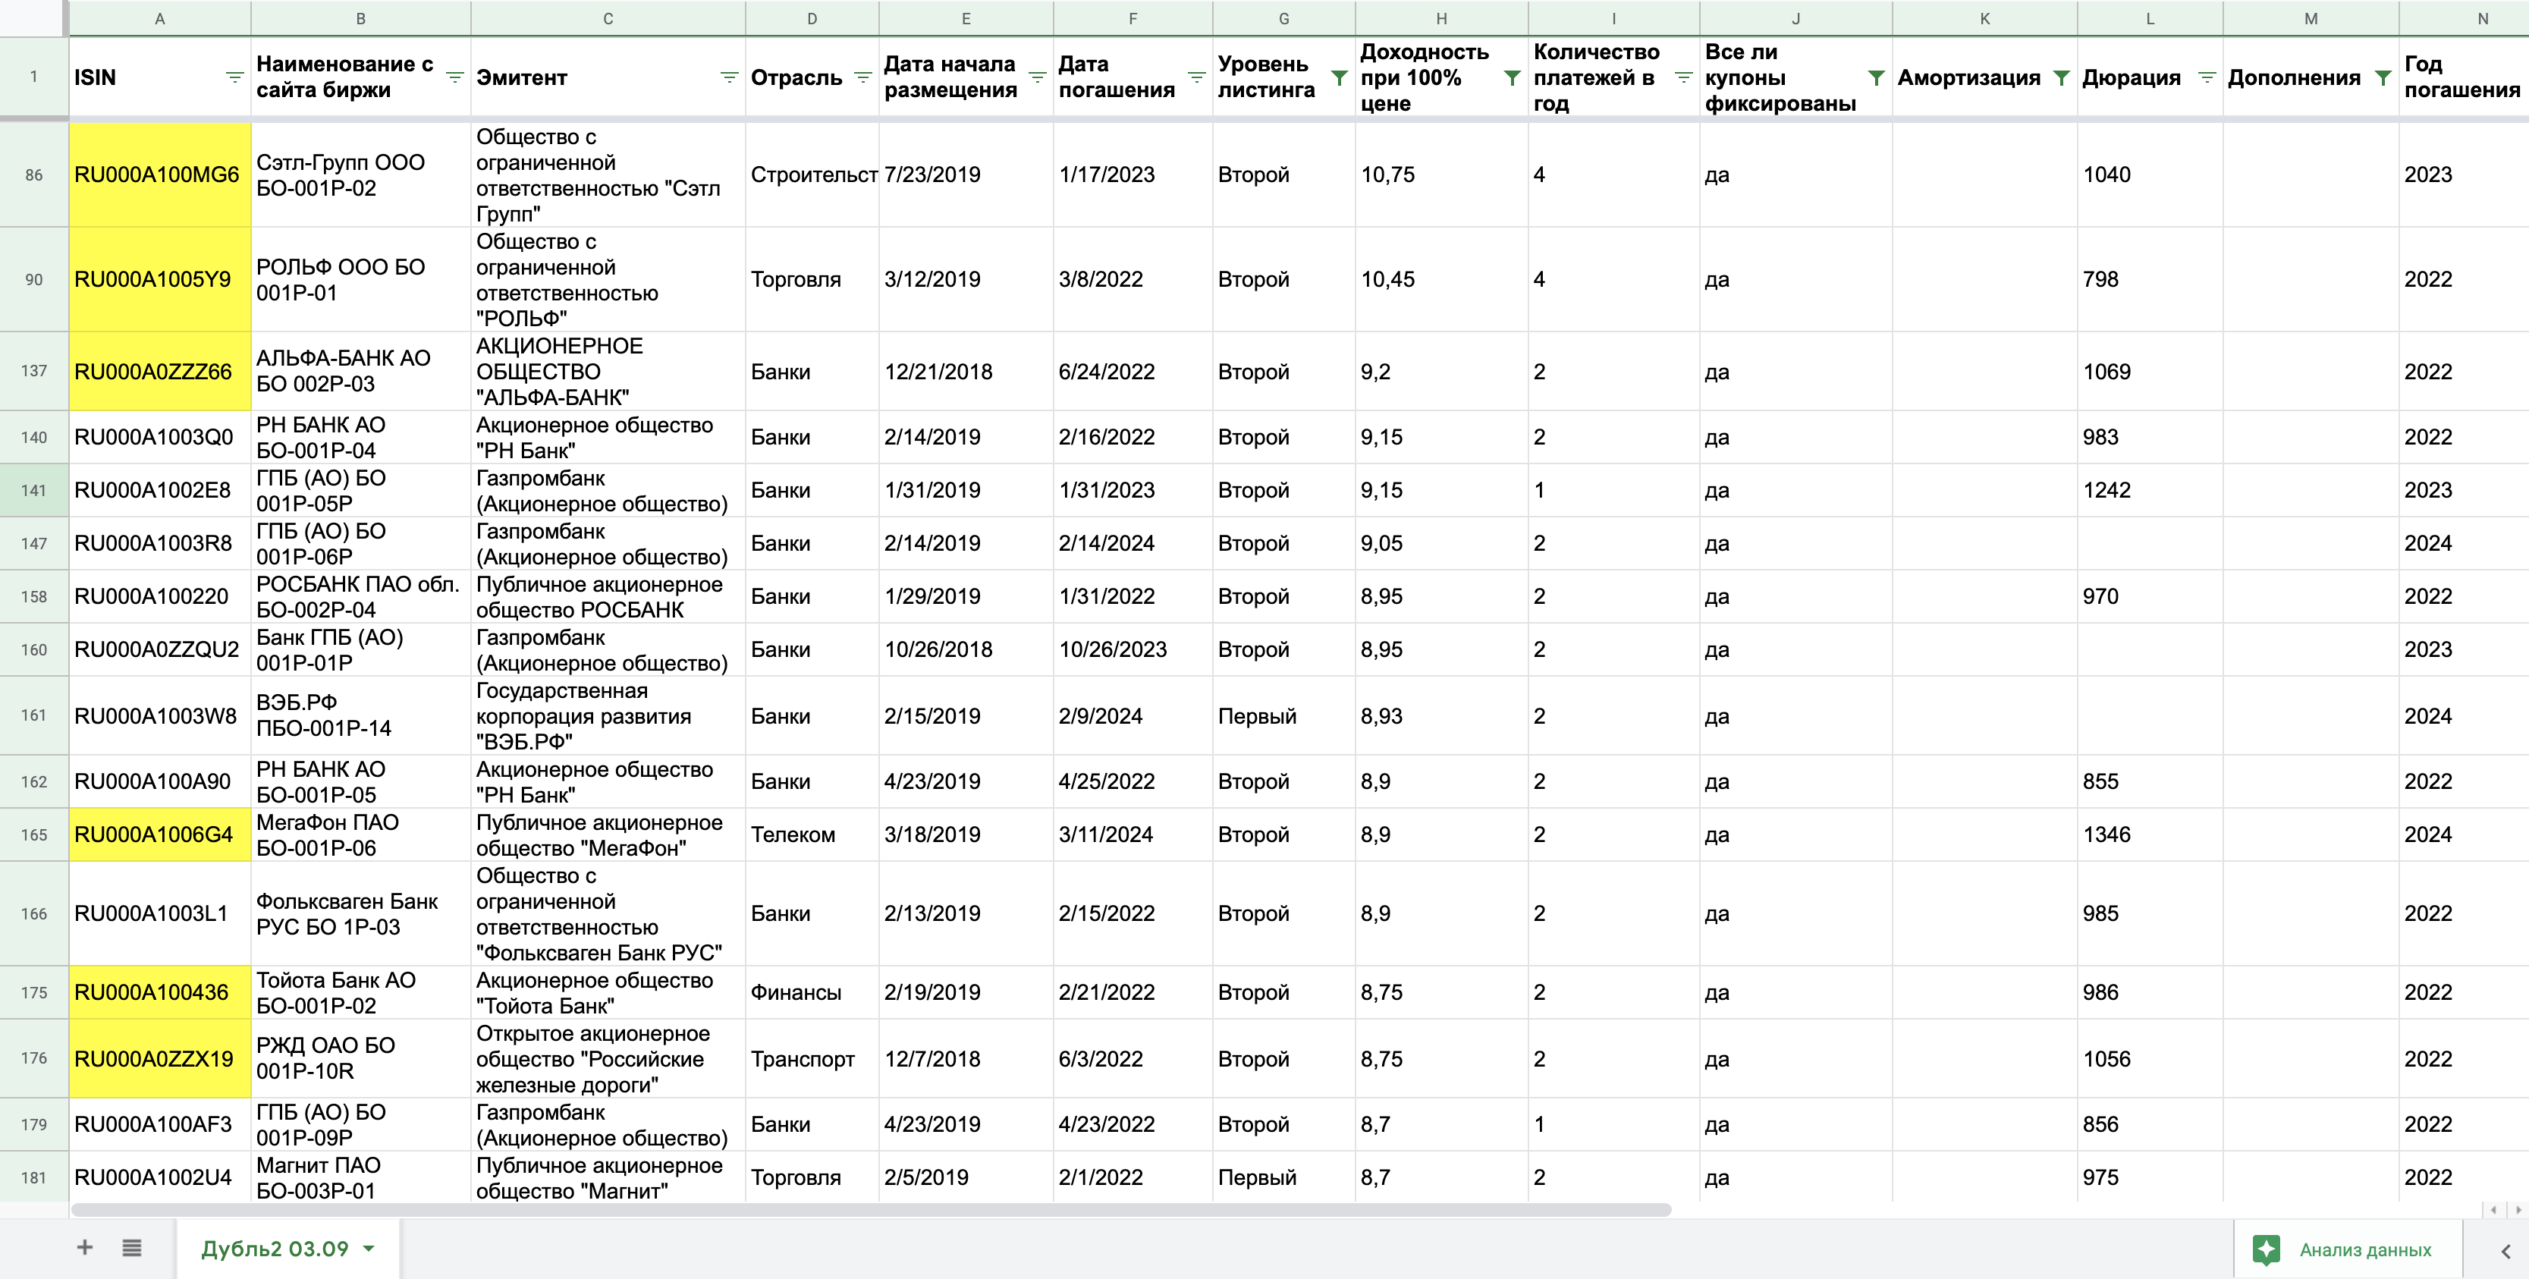Click scroll right arrow at bottom
Image resolution: width=2529 pixels, height=1279 pixels.
pyautogui.click(x=2518, y=1209)
